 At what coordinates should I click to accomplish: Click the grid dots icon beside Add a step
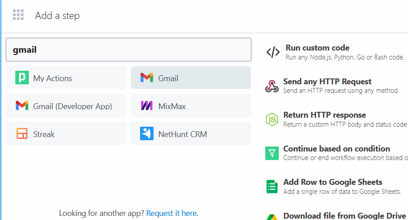(x=18, y=15)
